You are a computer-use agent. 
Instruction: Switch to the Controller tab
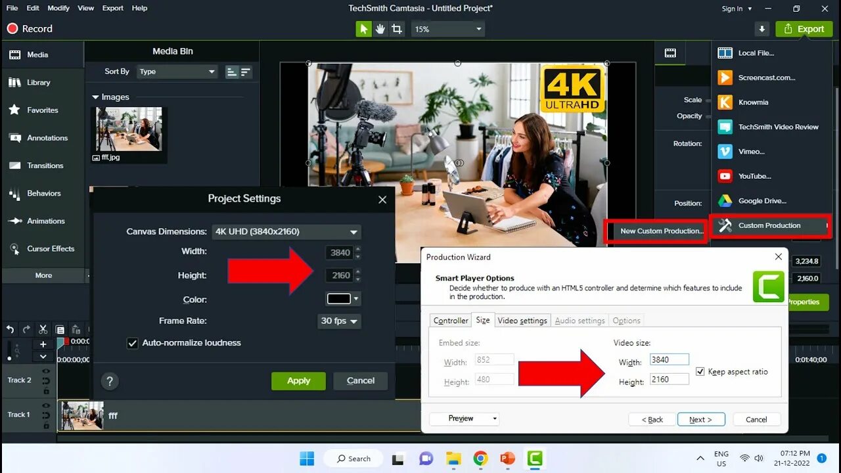(451, 321)
